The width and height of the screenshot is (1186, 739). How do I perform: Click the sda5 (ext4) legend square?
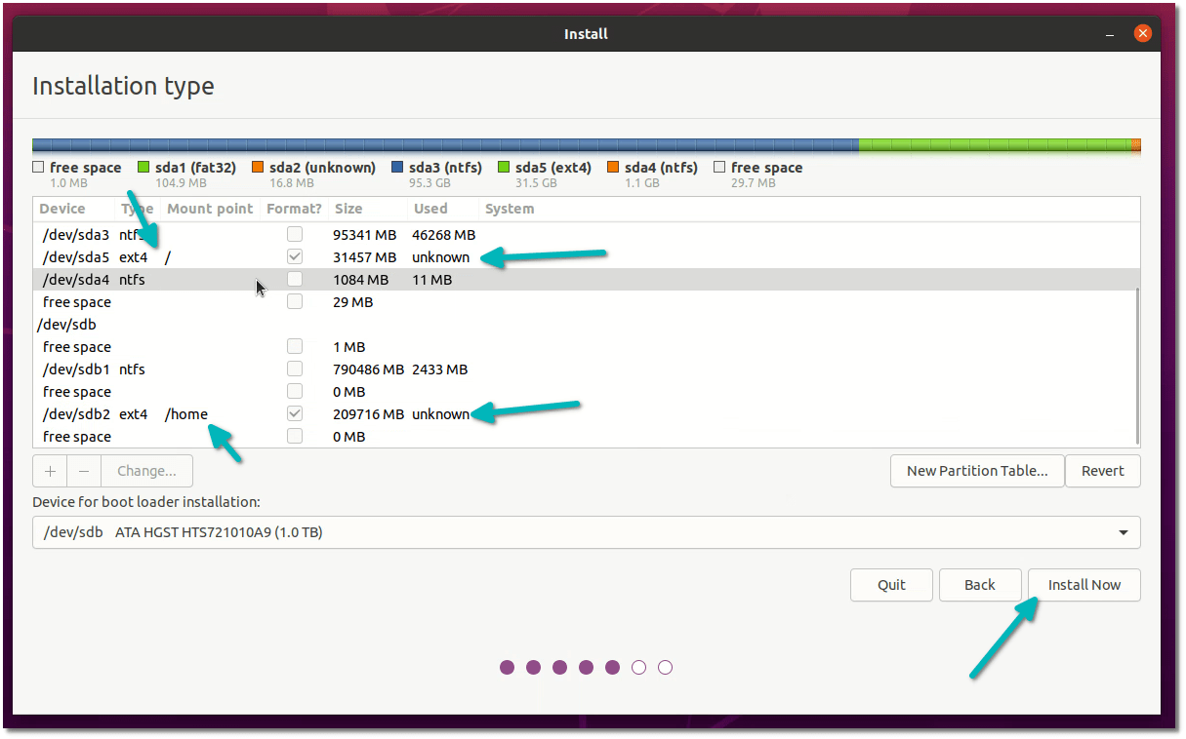[504, 167]
